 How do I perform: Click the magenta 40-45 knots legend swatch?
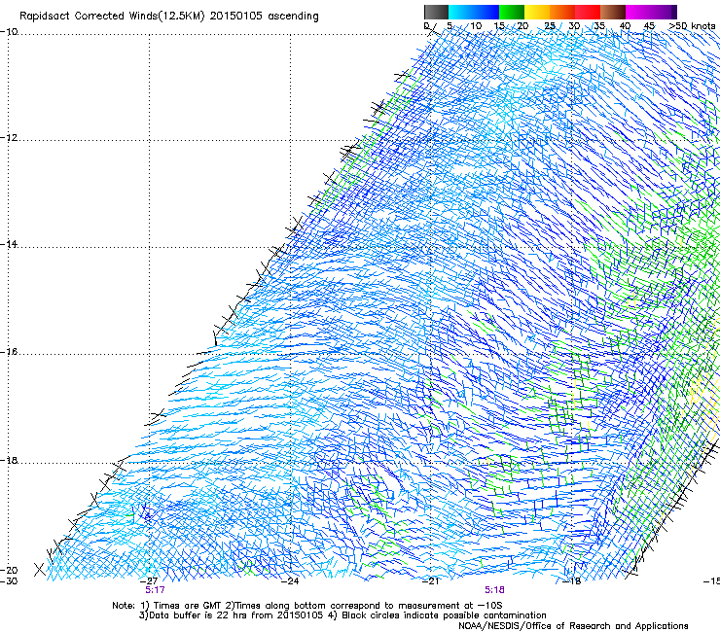(638, 12)
